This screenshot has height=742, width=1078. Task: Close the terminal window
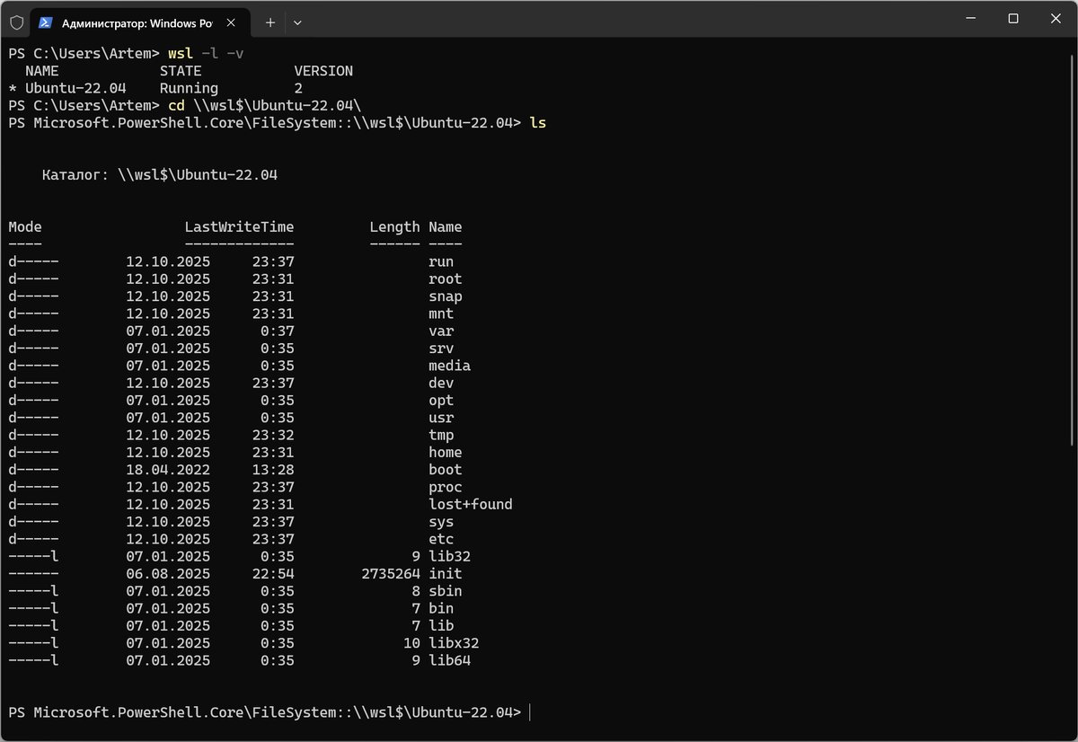click(x=1054, y=19)
